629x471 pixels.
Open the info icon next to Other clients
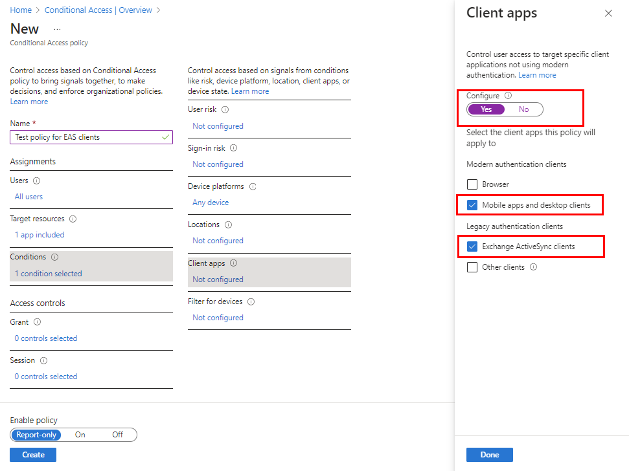(534, 267)
